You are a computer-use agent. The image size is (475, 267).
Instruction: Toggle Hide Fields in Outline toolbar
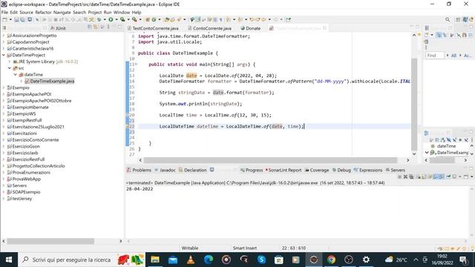448,140
